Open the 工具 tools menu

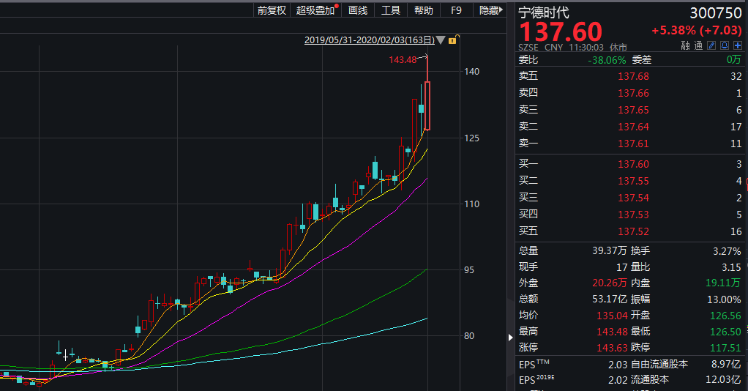(391, 10)
